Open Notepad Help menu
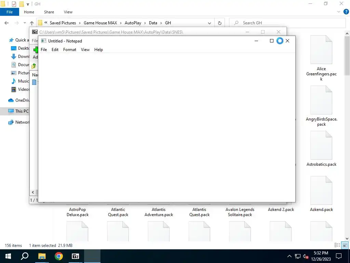This screenshot has width=350, height=263. point(98,50)
